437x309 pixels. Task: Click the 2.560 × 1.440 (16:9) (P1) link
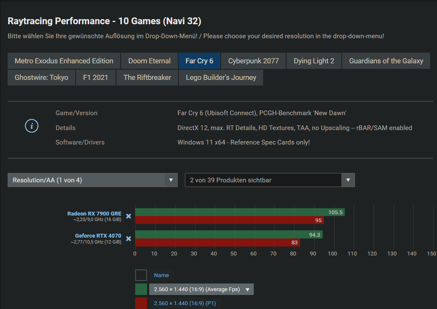click(185, 303)
